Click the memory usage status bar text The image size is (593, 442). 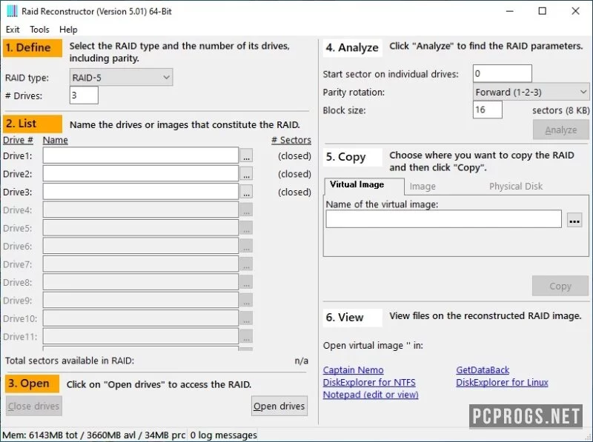(94, 435)
